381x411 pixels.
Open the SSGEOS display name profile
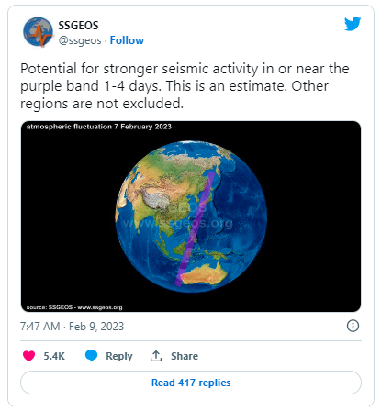click(78, 26)
